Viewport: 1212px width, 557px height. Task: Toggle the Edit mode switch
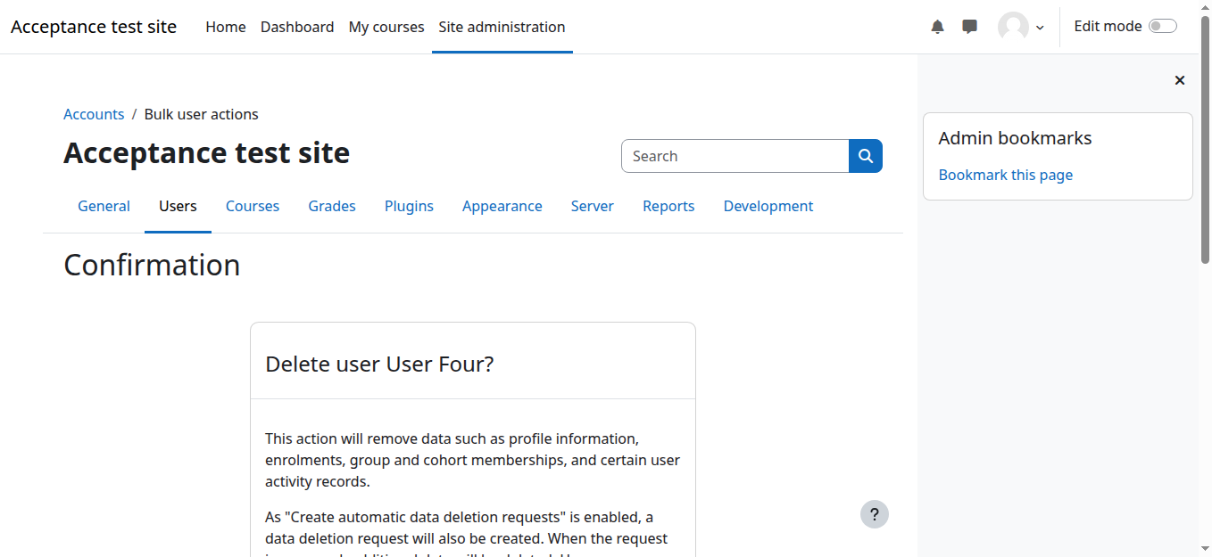pos(1162,27)
